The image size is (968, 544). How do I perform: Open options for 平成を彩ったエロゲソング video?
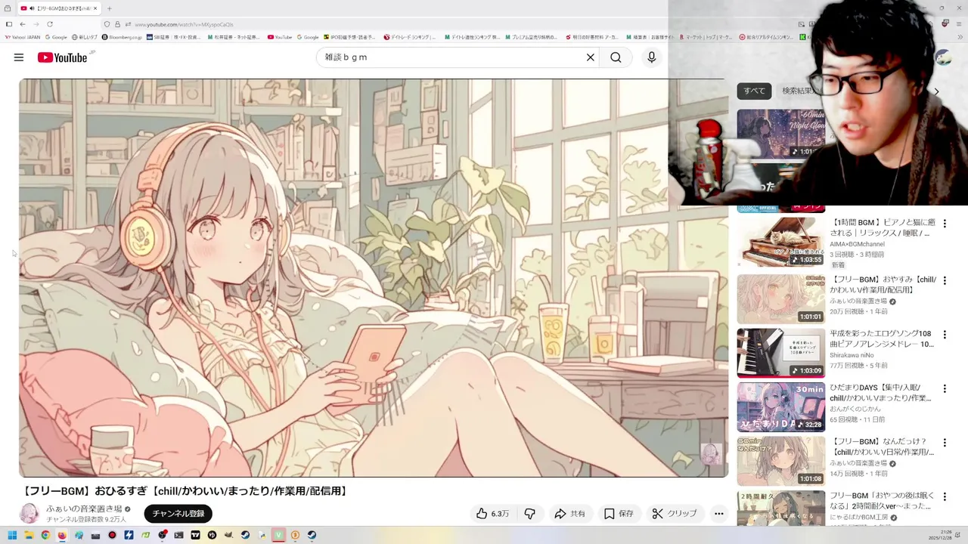coord(945,335)
